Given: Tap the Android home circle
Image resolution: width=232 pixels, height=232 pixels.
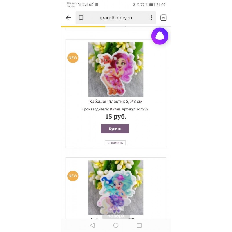Looking at the screenshot, I should point(116,225).
